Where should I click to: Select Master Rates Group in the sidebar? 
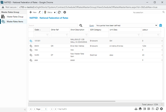click(15, 17)
